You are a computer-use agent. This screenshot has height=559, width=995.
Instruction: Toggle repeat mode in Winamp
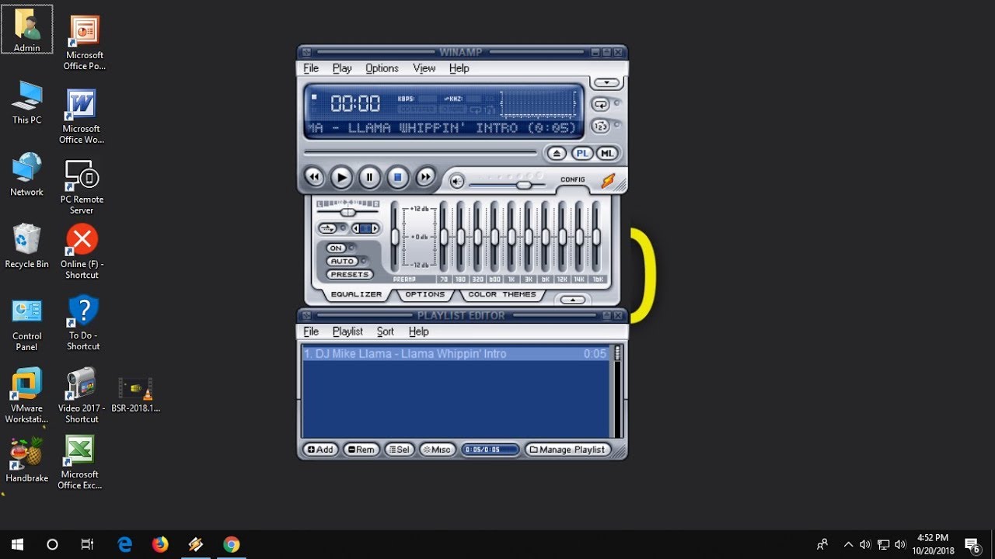(601, 103)
